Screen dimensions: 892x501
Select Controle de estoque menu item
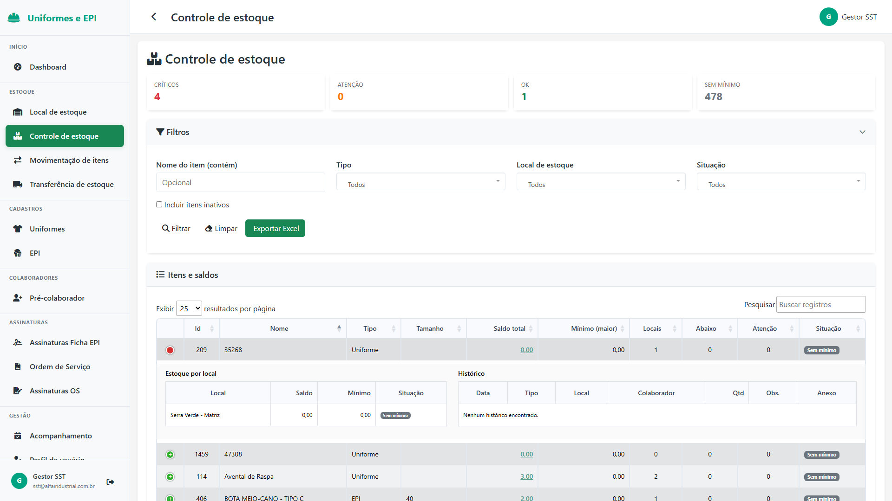point(65,136)
